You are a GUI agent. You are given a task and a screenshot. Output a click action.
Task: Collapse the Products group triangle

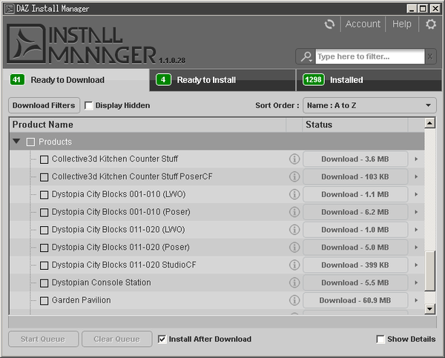[16, 142]
